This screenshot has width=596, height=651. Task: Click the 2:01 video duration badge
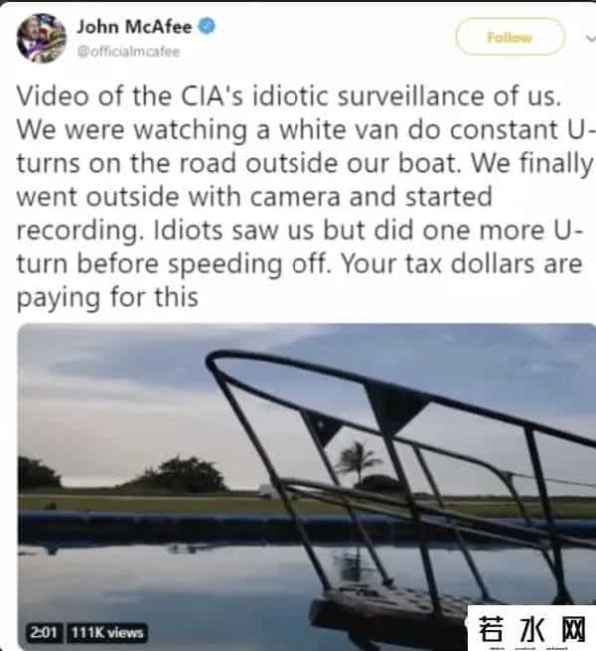44,633
